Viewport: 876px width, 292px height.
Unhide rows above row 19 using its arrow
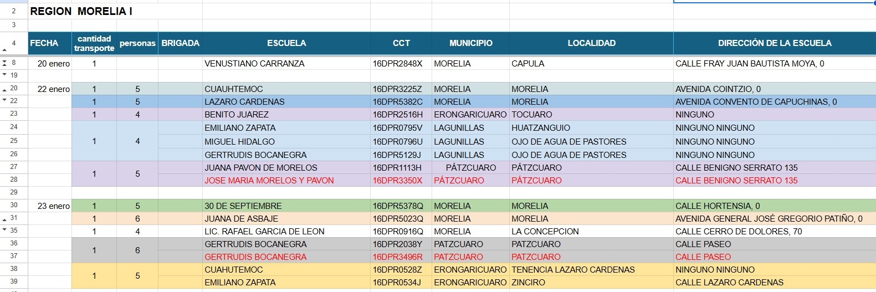pyautogui.click(x=4, y=74)
